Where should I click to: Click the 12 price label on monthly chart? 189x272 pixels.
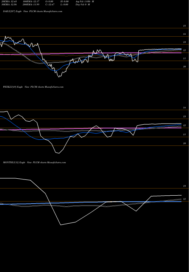[x=184, y=199]
